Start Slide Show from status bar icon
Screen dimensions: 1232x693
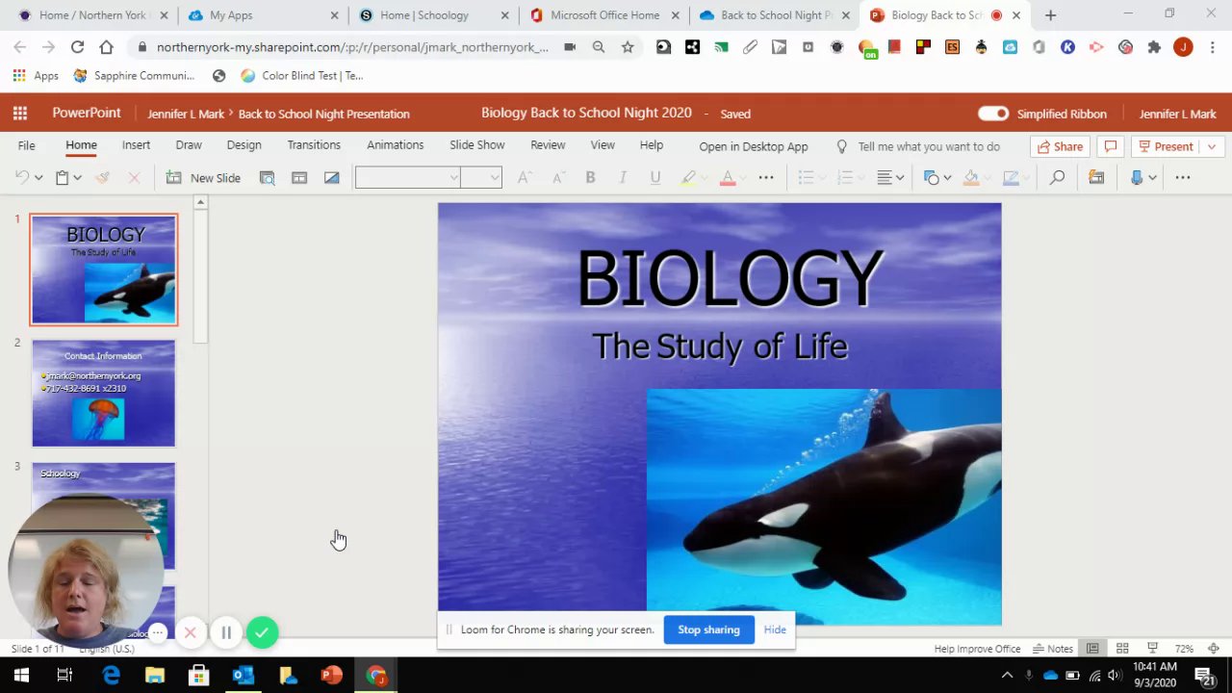click(1152, 649)
